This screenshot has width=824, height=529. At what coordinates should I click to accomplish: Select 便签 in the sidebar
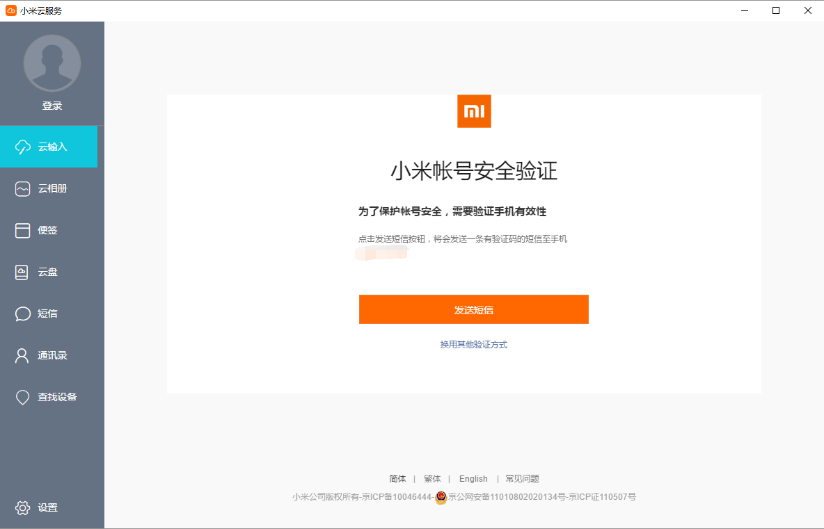[52, 230]
